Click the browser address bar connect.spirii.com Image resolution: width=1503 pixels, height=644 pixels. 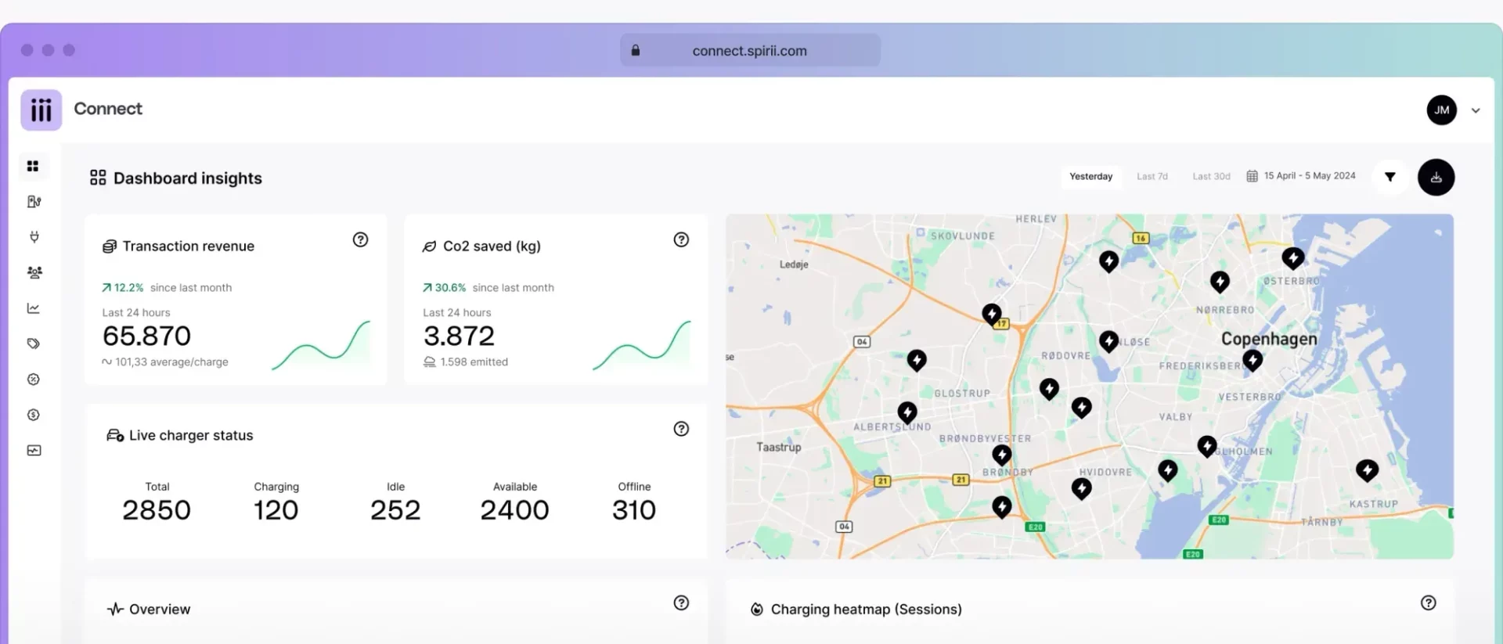click(x=750, y=50)
